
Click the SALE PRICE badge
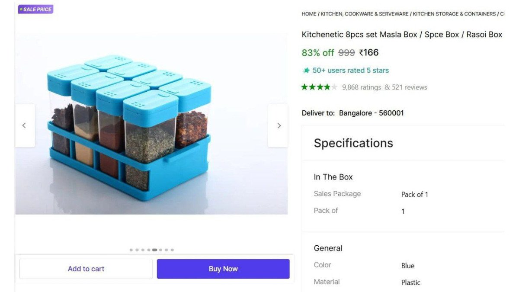pos(35,9)
